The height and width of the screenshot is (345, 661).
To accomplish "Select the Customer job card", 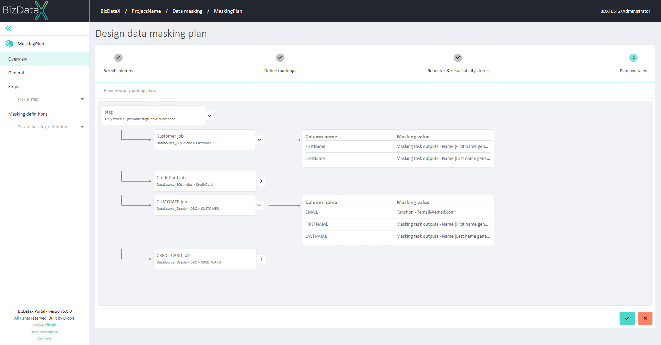I will (204, 140).
